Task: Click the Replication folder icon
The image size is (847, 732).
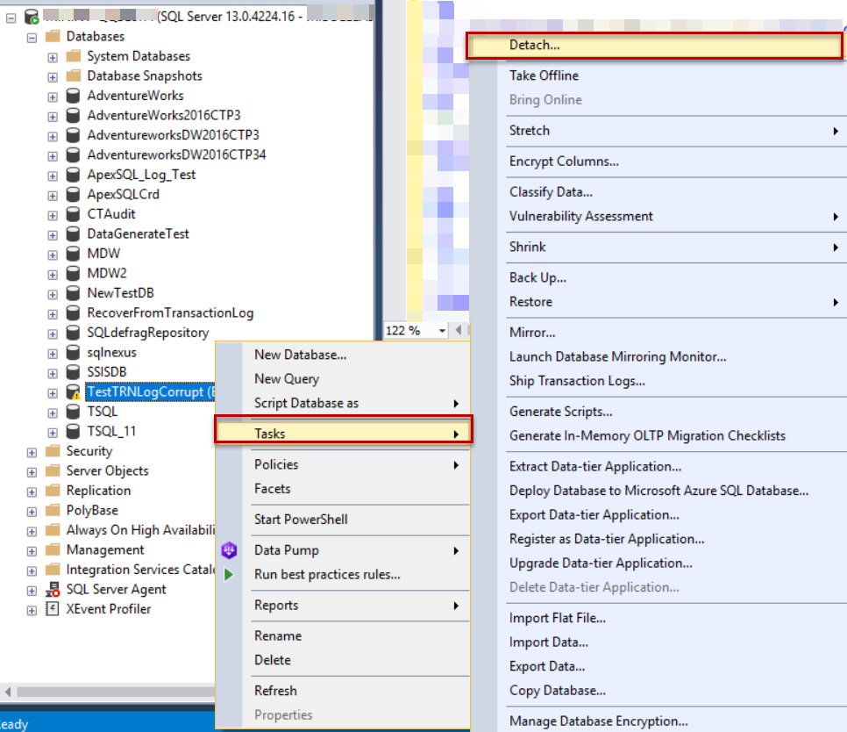Action: tap(52, 490)
